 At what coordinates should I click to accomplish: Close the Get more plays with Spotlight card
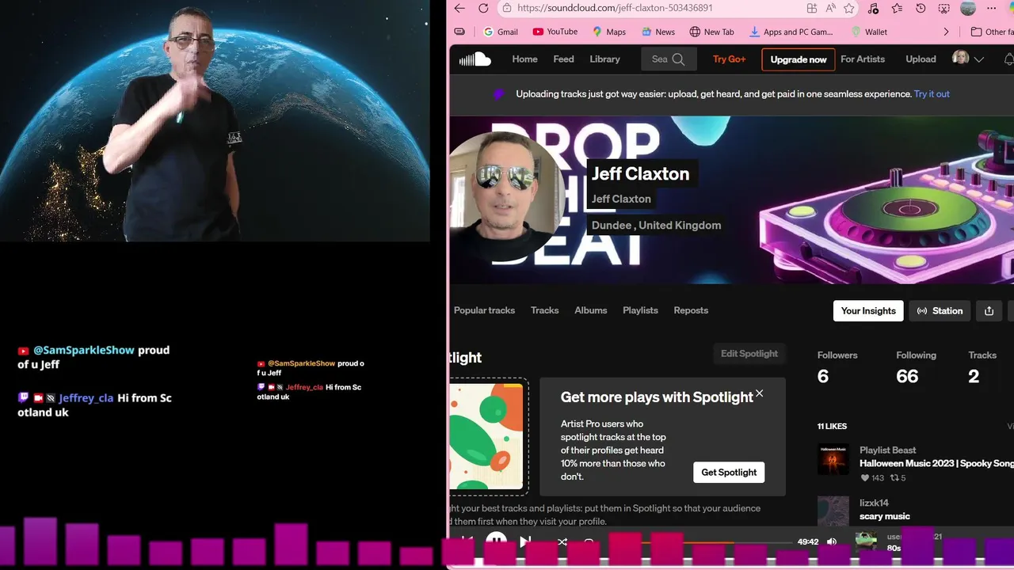[759, 393]
